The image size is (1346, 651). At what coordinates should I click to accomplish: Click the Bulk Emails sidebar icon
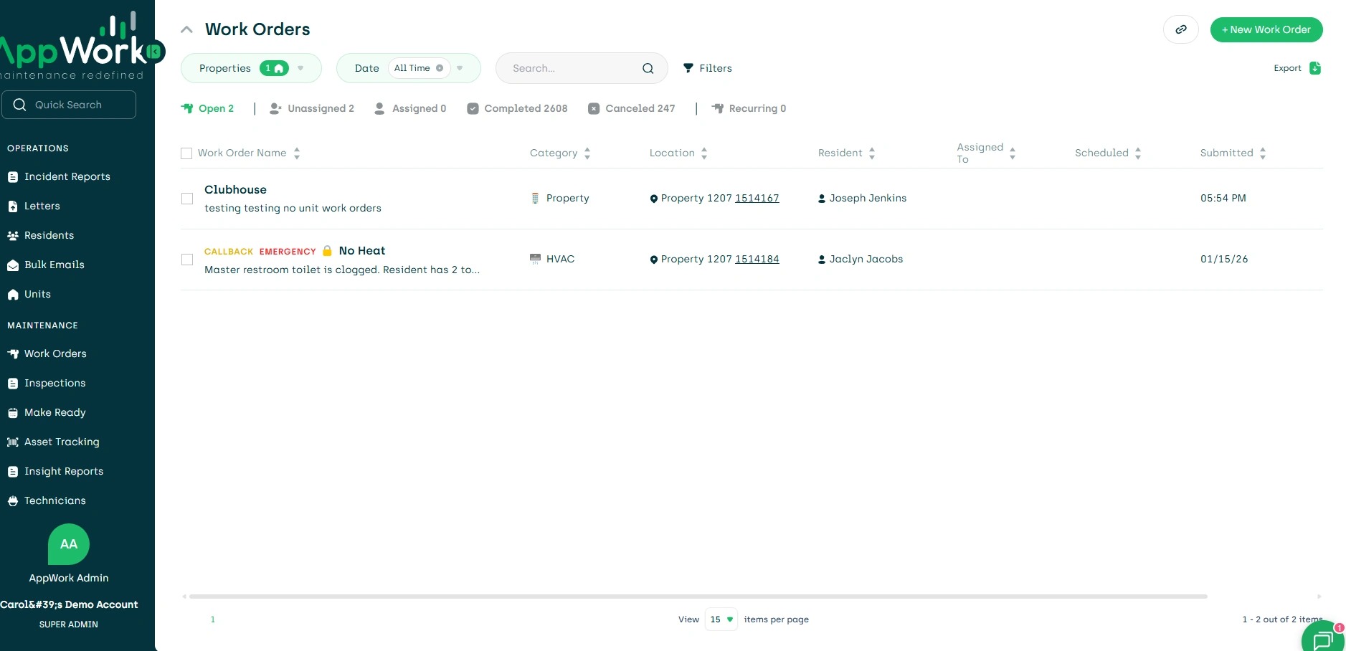tap(13, 265)
